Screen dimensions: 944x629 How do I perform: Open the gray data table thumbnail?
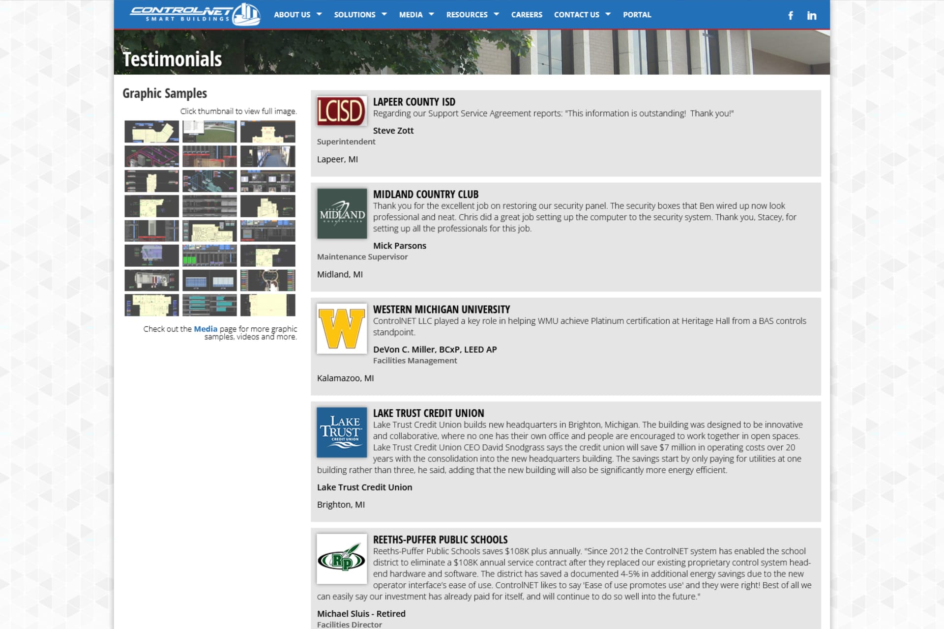click(209, 206)
